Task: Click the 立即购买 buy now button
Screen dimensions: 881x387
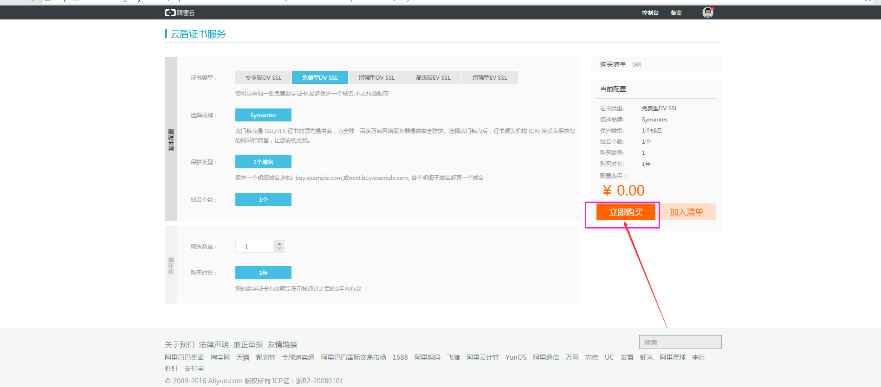Action: (626, 212)
